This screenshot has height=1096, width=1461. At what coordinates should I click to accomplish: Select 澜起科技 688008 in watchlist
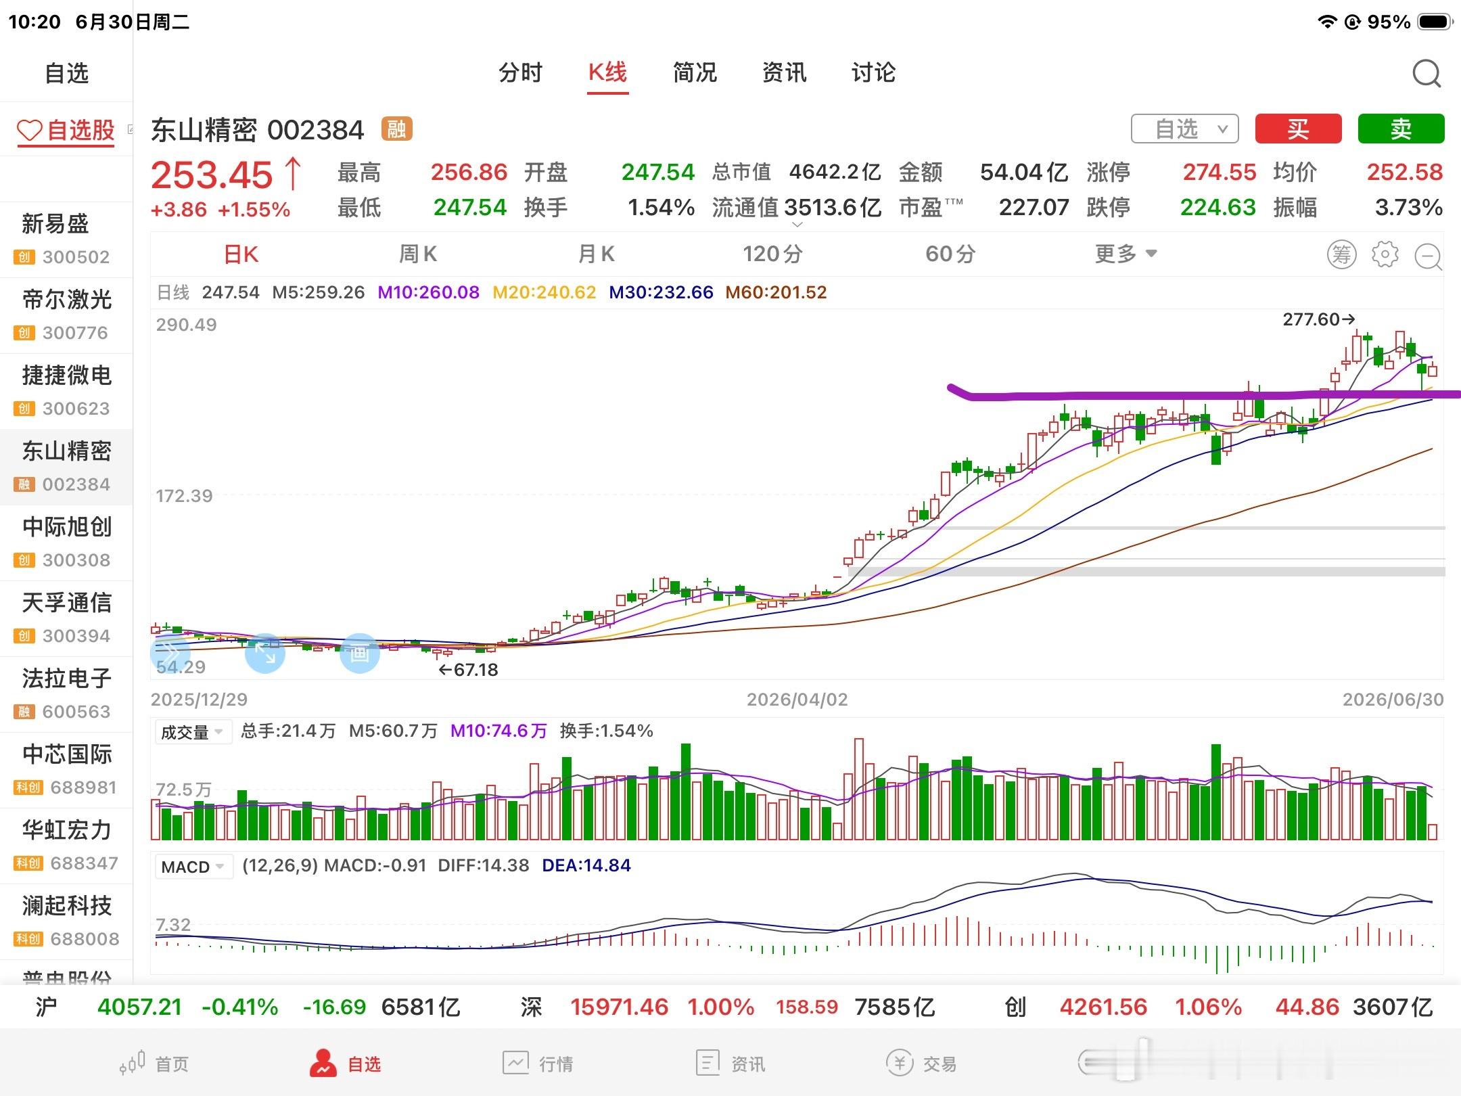coord(66,921)
